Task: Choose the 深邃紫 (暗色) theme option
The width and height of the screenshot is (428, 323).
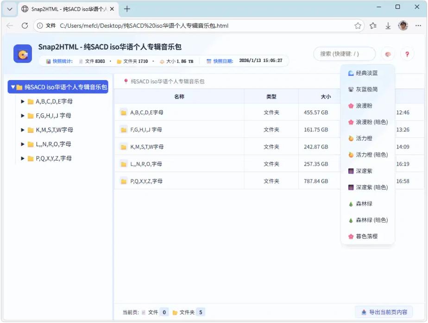Action: (x=371, y=187)
